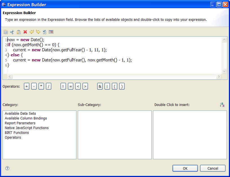
Task: Click the Paste icon
Action: coord(19,32)
